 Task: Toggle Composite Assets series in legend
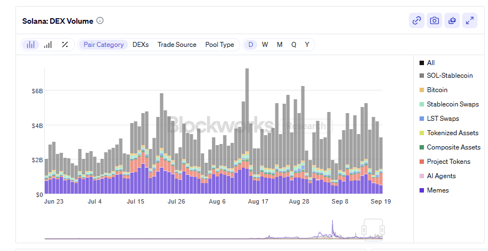point(450,147)
